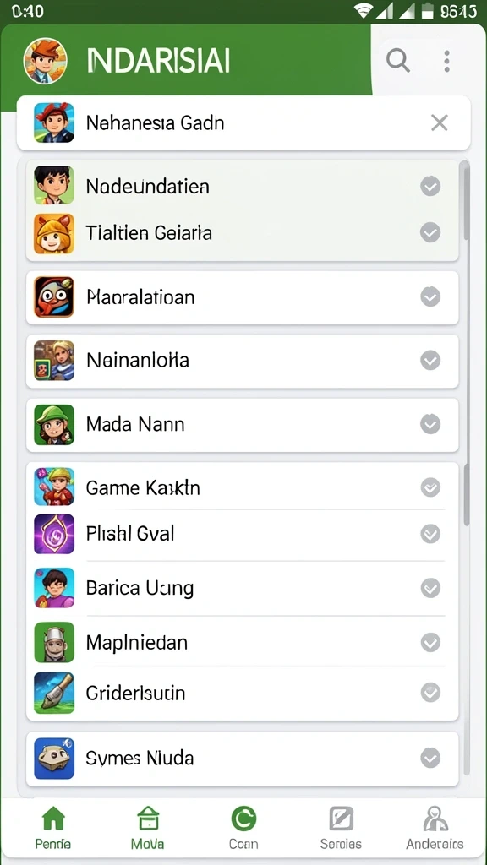Image resolution: width=487 pixels, height=865 pixels.
Task: Open the Soroies tab
Action: (341, 828)
